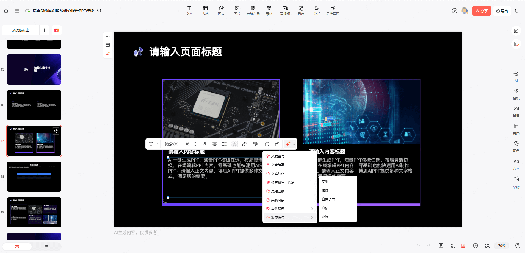Viewport: 525px width, 253px height.
Task: Insert a formula using the 公式 icon
Action: pyautogui.click(x=317, y=10)
